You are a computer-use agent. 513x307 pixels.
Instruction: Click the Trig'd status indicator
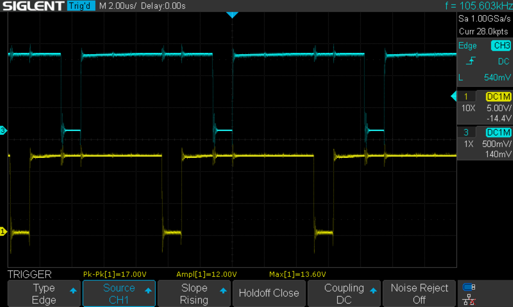coord(81,6)
